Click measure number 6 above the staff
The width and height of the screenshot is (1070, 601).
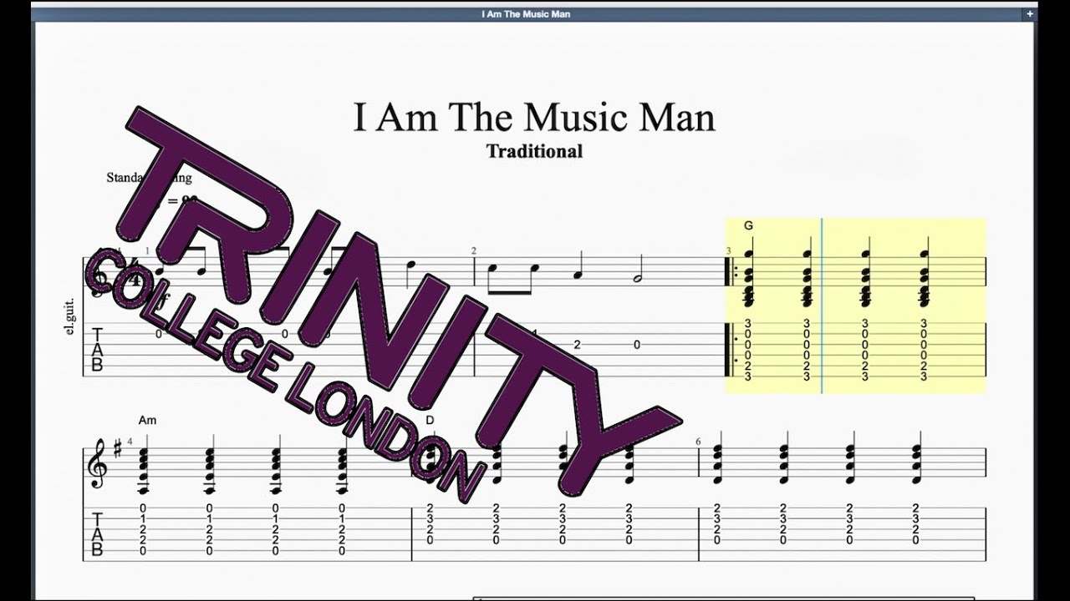[698, 441]
